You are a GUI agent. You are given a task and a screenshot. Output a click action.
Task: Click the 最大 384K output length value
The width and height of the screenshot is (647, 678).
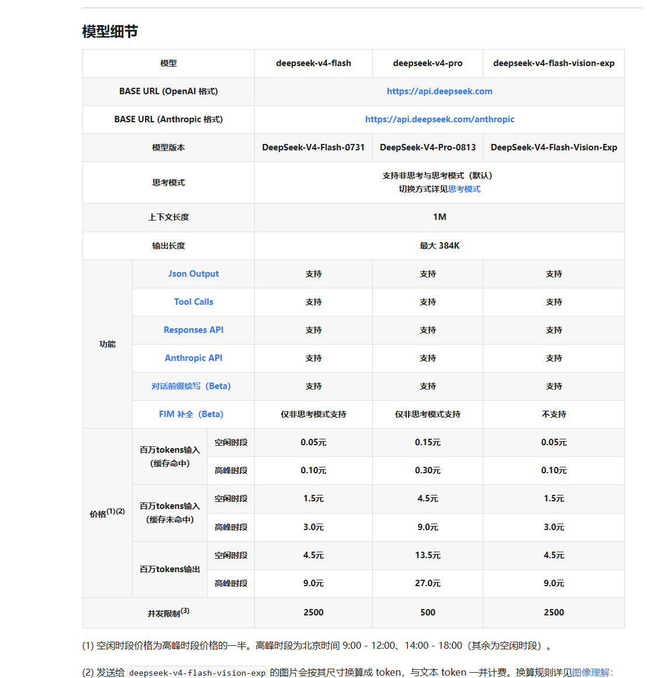click(440, 246)
